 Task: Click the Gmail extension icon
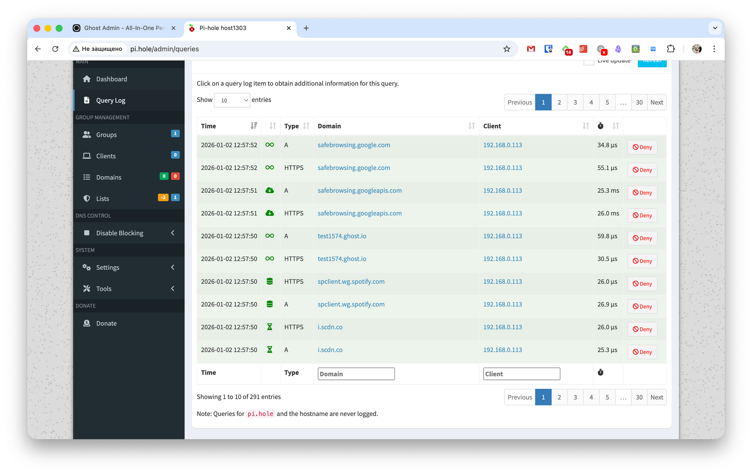pos(531,49)
